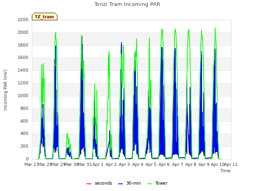Click the Apr 9 x-axis date label
The width and height of the screenshot is (255, 191).
pyautogui.click(x=204, y=164)
